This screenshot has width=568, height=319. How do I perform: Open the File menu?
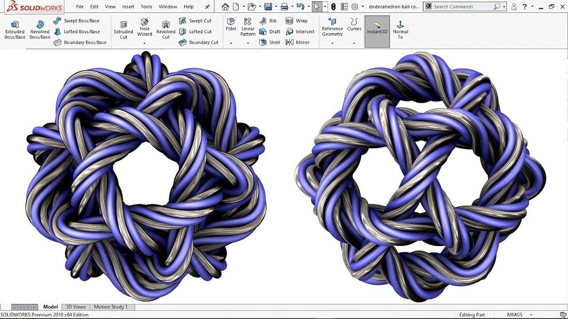click(x=80, y=7)
